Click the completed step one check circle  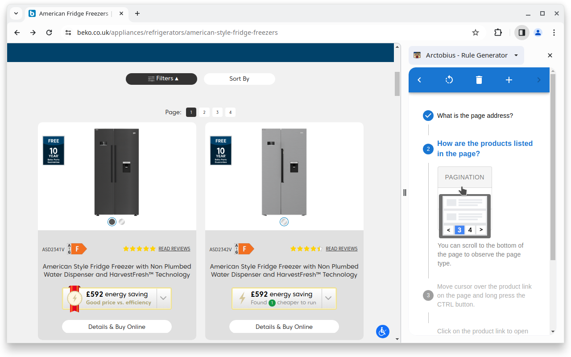pyautogui.click(x=428, y=116)
